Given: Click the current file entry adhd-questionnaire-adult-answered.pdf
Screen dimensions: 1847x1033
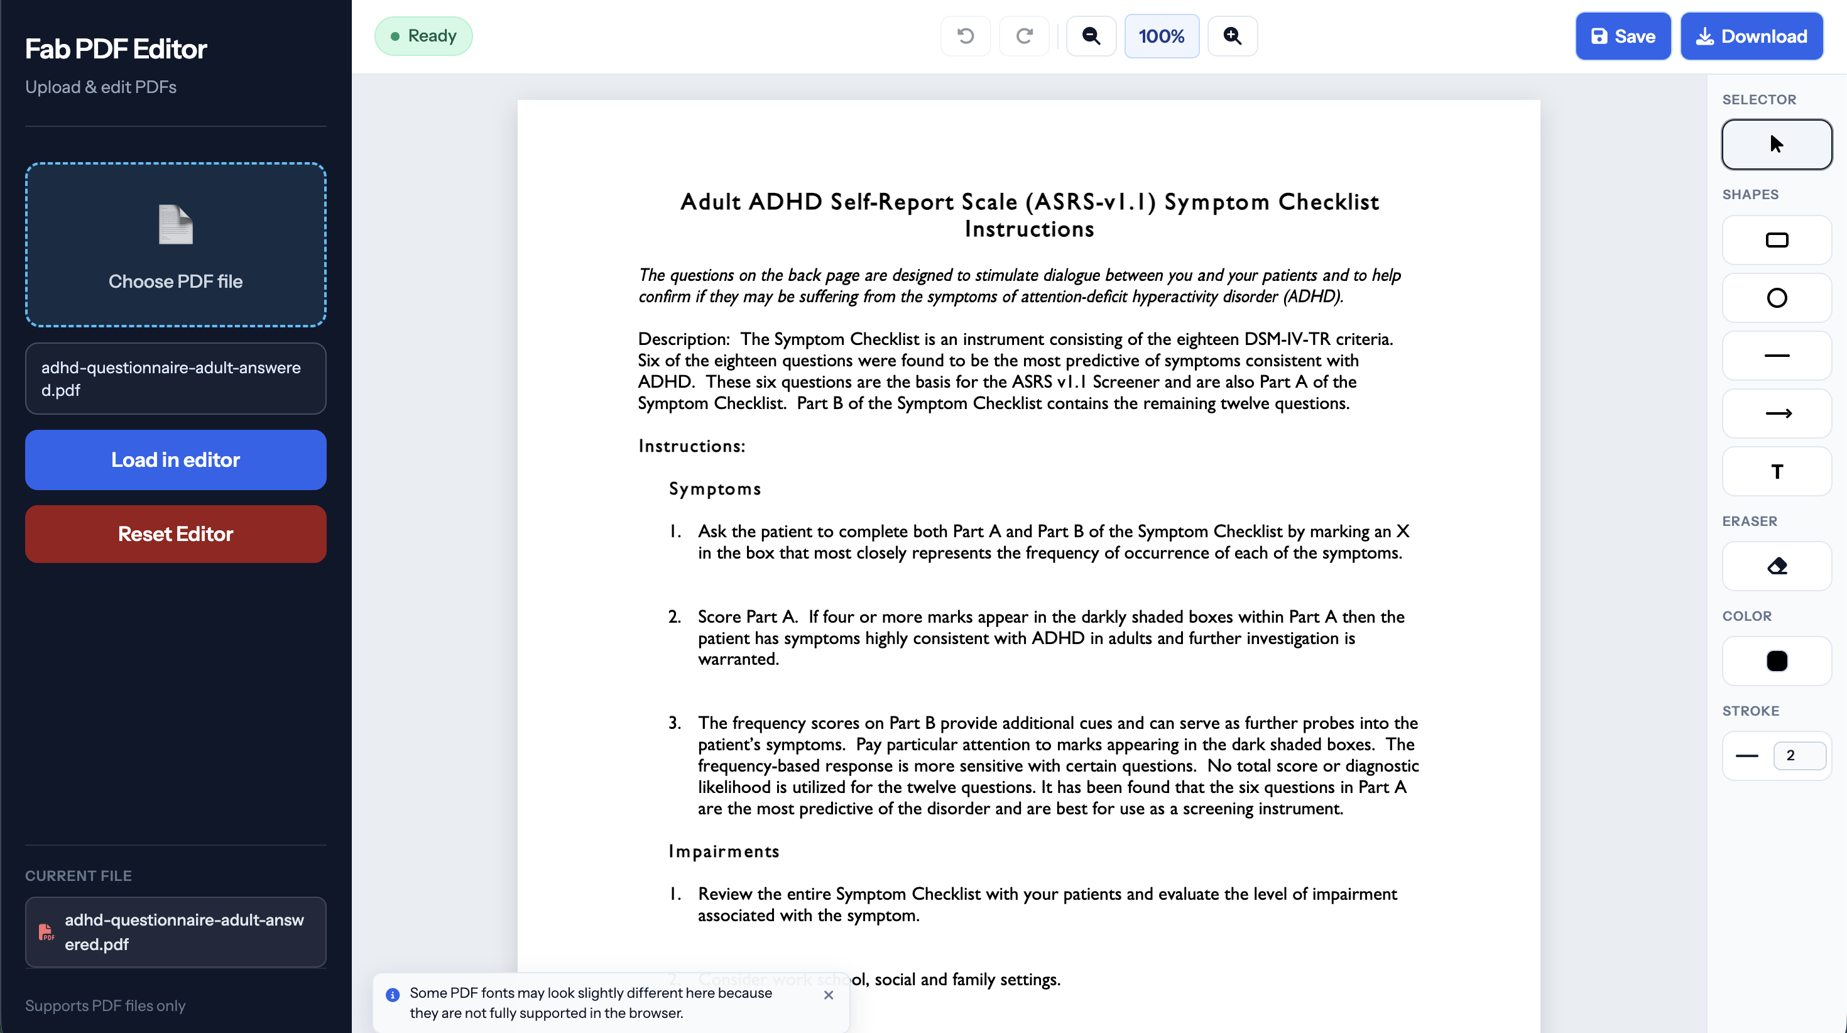Looking at the screenshot, I should 176,932.
